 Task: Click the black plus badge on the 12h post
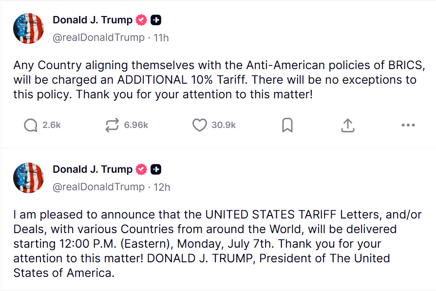point(156,169)
